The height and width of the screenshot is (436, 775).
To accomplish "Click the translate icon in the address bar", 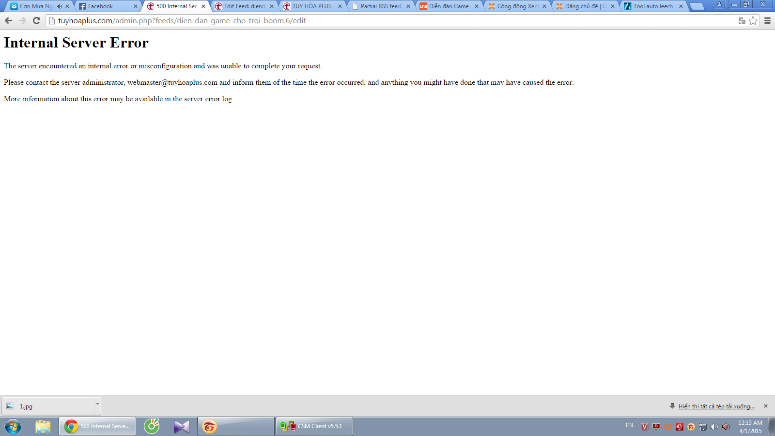I will click(742, 20).
